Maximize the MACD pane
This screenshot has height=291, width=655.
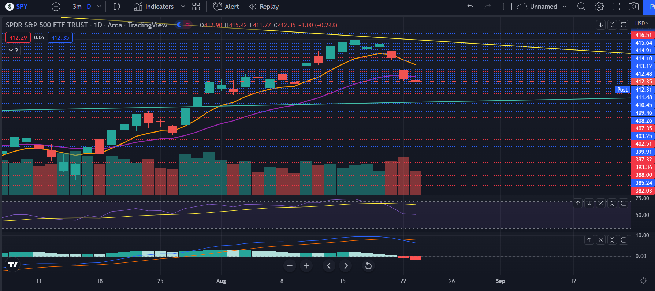pyautogui.click(x=624, y=240)
